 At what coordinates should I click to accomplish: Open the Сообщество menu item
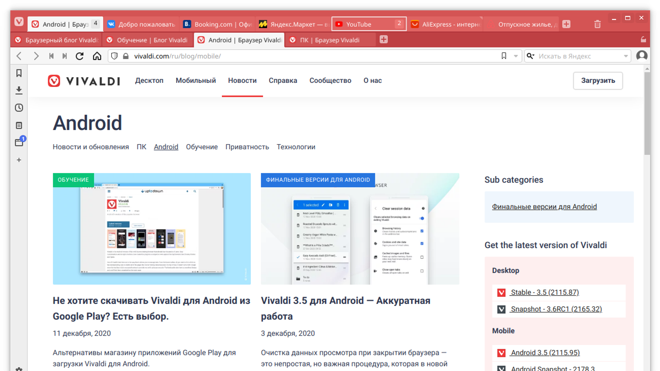330,80
